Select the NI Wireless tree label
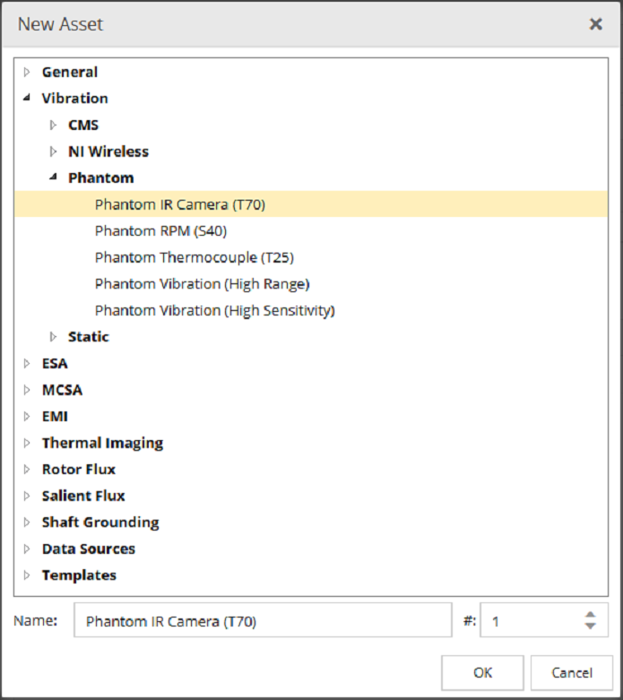The width and height of the screenshot is (623, 700). 108,151
